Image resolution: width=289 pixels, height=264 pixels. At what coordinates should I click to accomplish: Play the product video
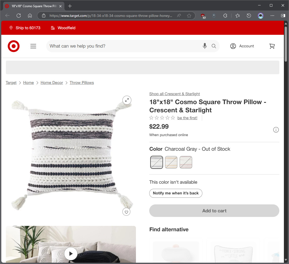click(71, 254)
